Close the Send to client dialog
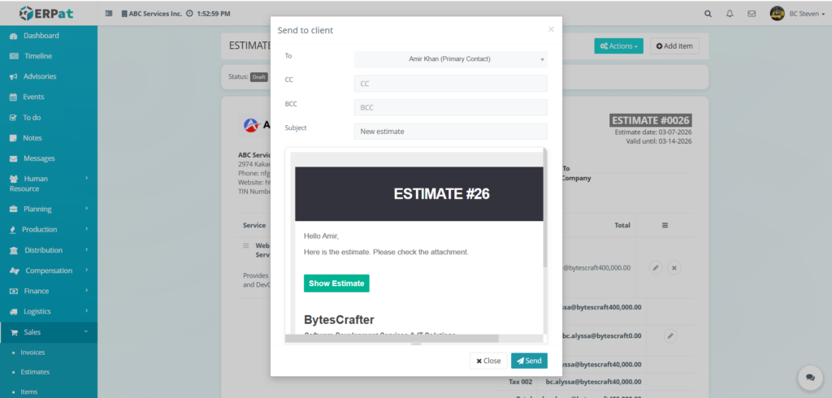This screenshot has width=832, height=398. click(551, 30)
